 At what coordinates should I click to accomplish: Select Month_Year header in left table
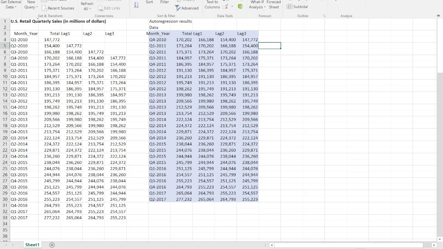[x=26, y=34]
